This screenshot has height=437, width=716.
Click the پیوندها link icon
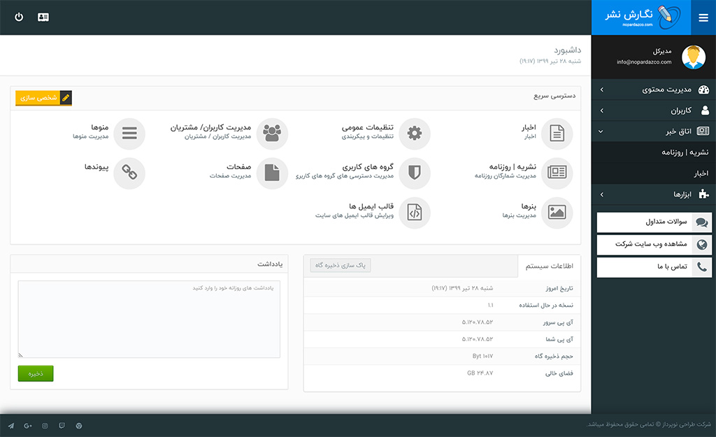pos(129,173)
